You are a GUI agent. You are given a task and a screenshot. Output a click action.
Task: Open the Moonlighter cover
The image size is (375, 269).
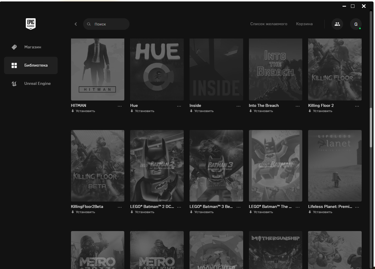tap(216, 250)
